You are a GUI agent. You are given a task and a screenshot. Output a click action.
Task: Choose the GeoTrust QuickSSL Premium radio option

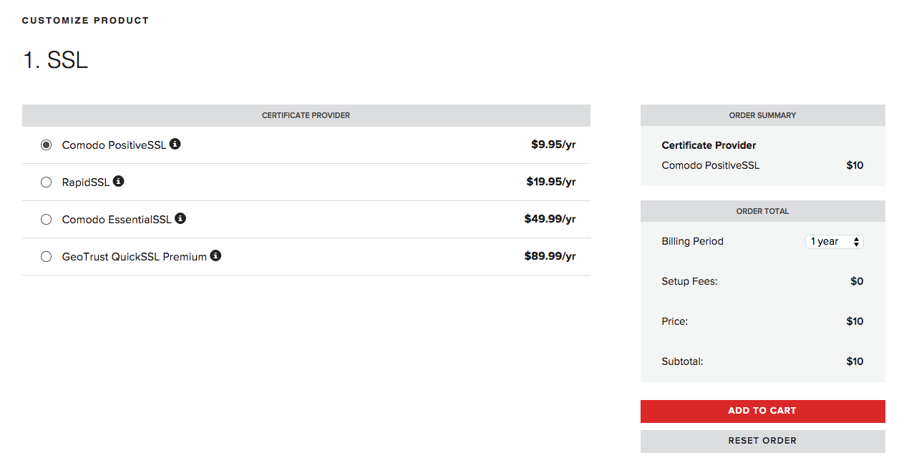pos(47,257)
